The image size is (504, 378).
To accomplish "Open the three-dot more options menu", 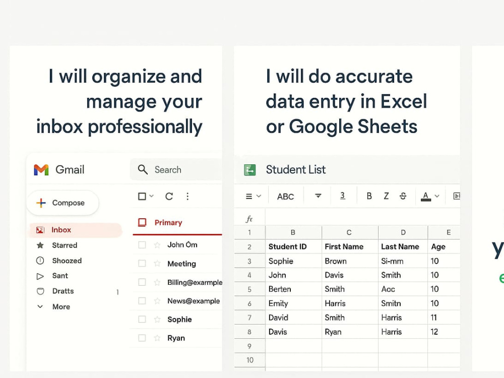I will (187, 196).
